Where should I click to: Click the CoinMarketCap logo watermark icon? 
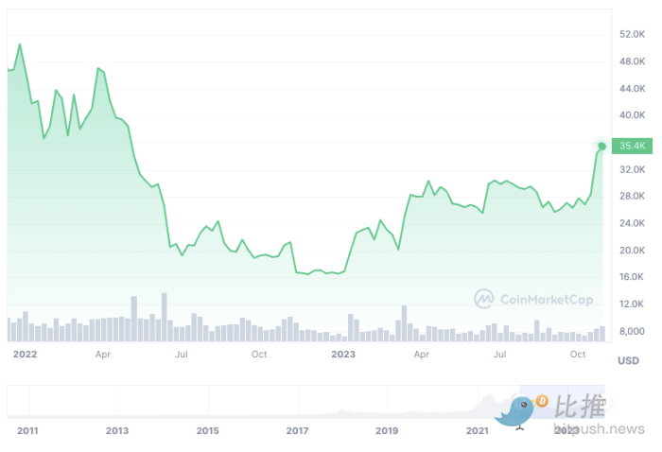pyautogui.click(x=484, y=299)
